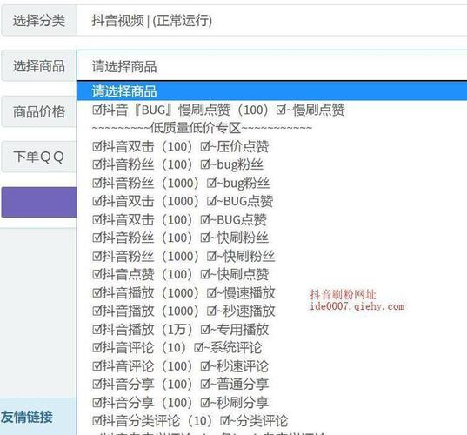Viewport: 467px width, 435px height.
Task: Select the highlighted 请选择商品 option
Action: [271, 90]
